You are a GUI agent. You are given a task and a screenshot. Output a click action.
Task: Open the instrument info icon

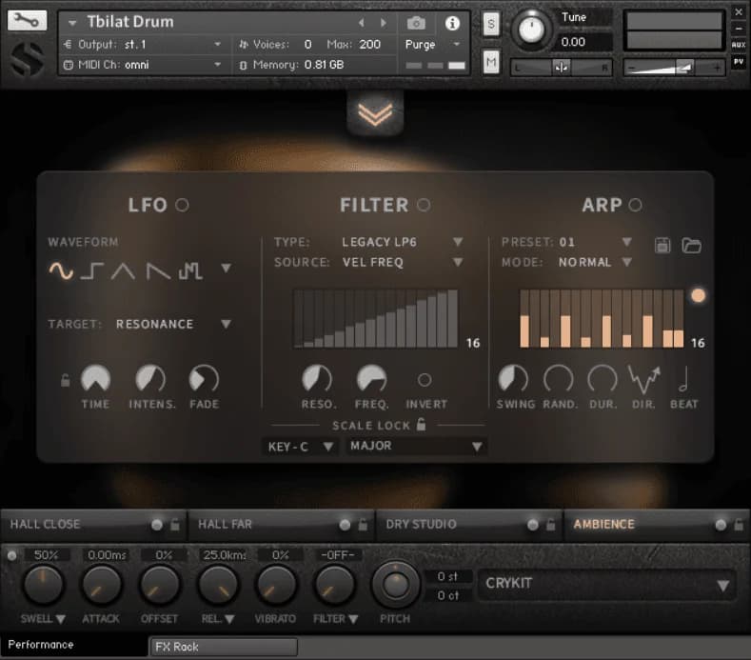[x=452, y=23]
